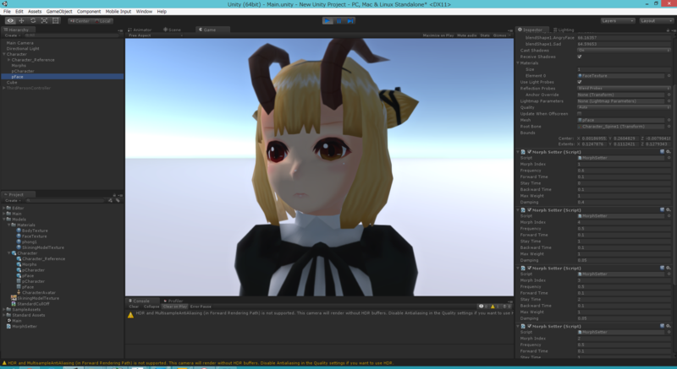
Task: Switch to the Lighting tab
Action: click(564, 30)
